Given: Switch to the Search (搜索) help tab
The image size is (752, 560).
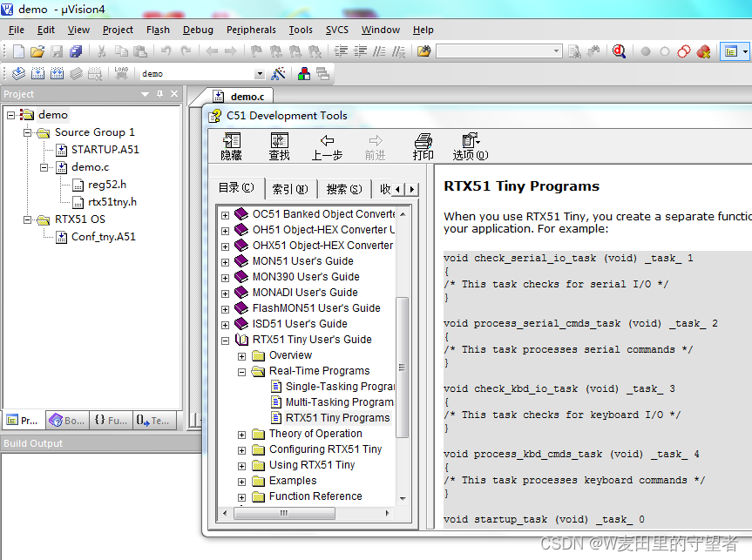Looking at the screenshot, I should (344, 189).
